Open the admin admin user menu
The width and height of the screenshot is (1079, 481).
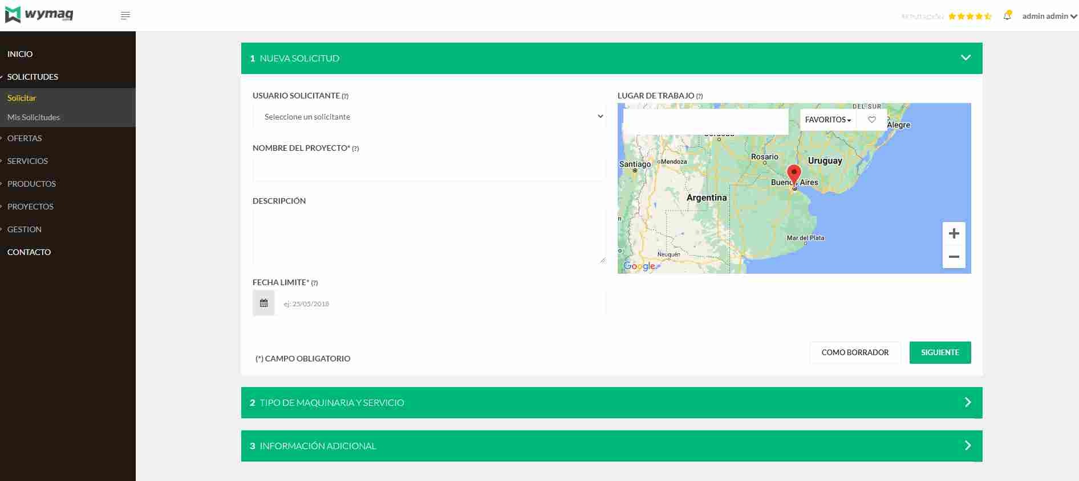pyautogui.click(x=1049, y=16)
